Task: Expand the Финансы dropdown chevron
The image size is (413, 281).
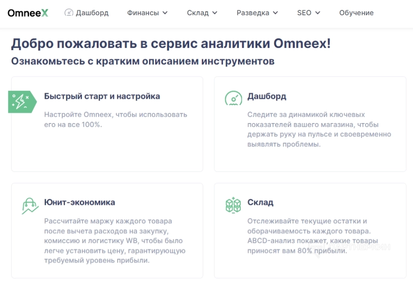Action: coord(165,13)
